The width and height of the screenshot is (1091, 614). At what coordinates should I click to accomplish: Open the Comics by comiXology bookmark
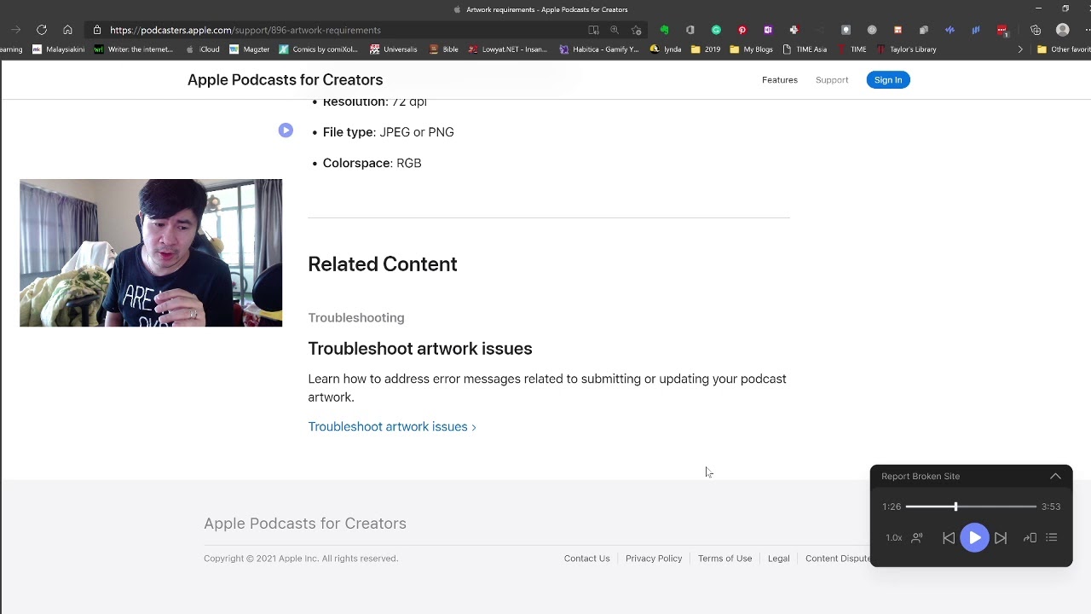point(319,49)
